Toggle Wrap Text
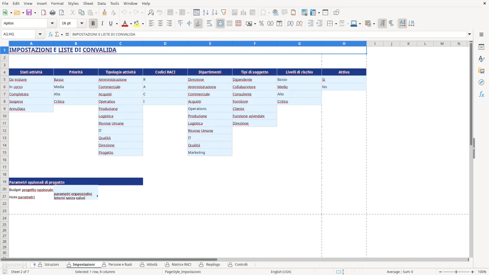 [209, 24]
